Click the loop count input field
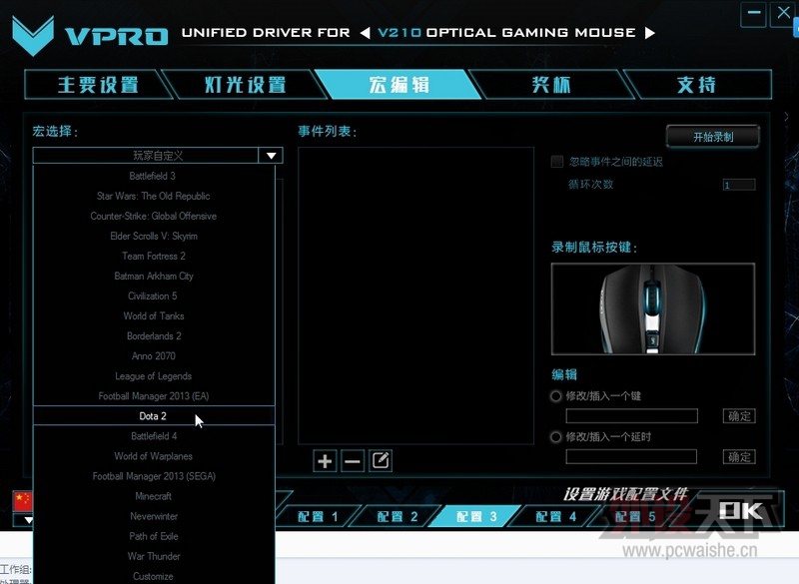799x584 pixels. click(739, 185)
